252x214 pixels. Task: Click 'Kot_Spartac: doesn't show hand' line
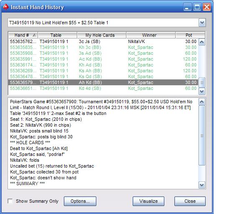coord(43,178)
